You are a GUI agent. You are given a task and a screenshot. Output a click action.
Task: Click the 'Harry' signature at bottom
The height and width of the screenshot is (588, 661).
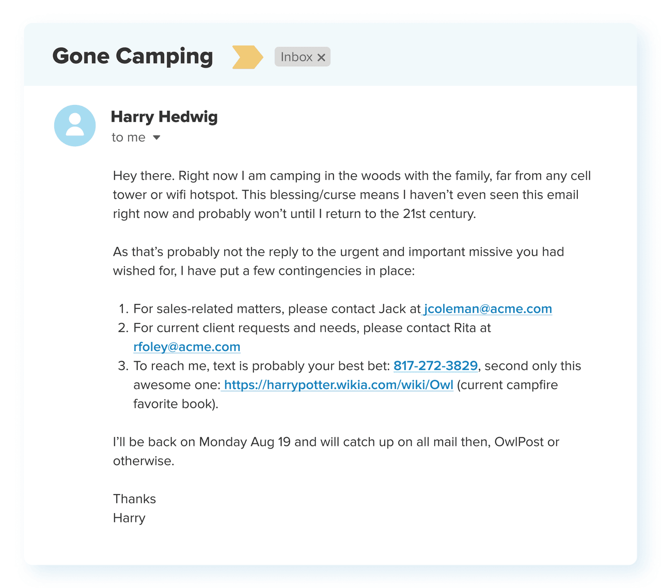click(129, 518)
